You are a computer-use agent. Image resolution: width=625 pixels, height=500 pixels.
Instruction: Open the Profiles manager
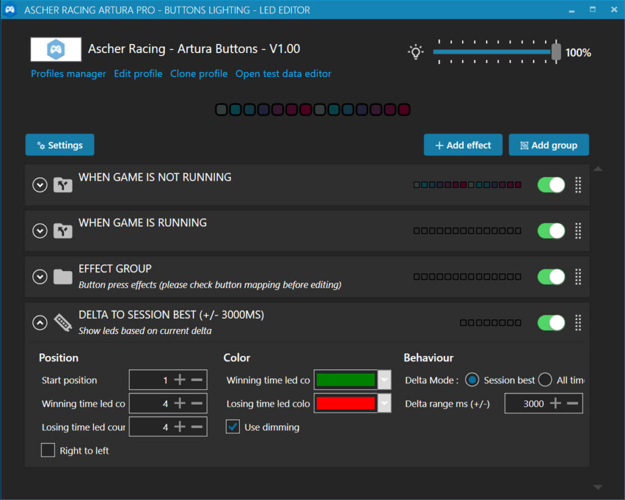(x=68, y=74)
